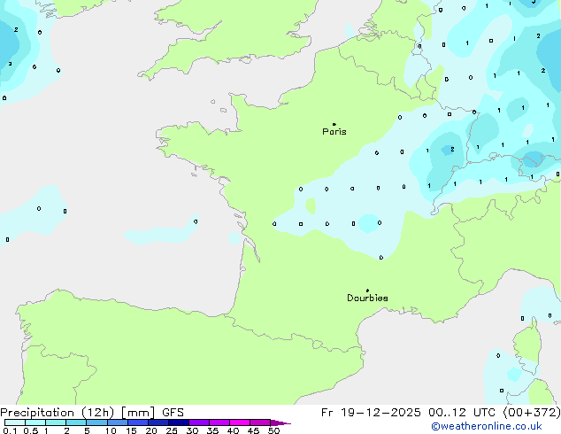Select the Paris city label
The image size is (561, 434).
tap(334, 132)
